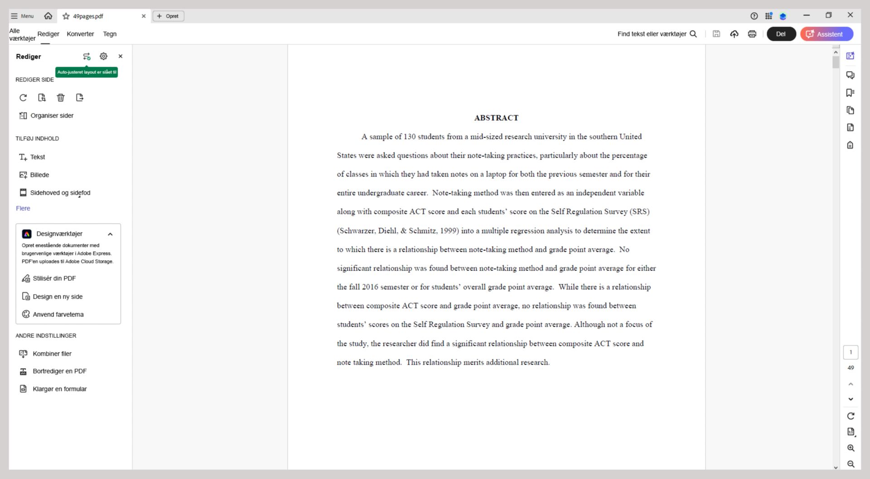The image size is (870, 479).
Task: Open Kombiner filer
Action: point(45,354)
